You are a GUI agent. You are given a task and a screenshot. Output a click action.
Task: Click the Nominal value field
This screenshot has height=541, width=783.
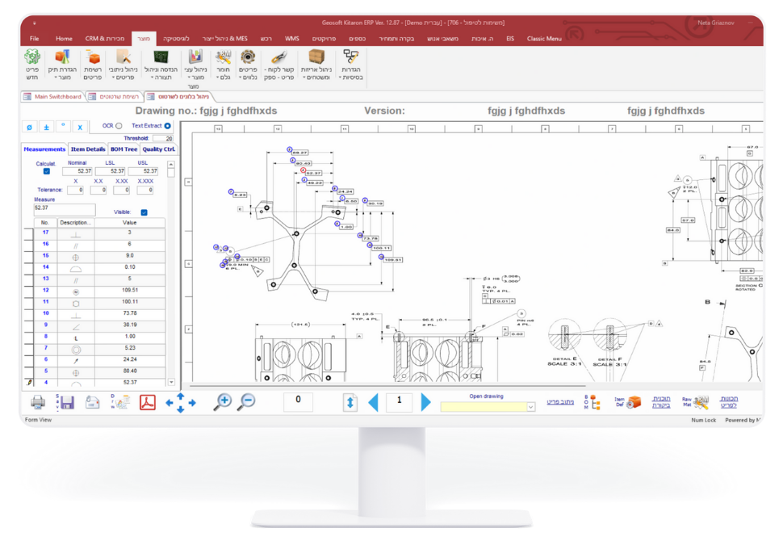point(77,171)
